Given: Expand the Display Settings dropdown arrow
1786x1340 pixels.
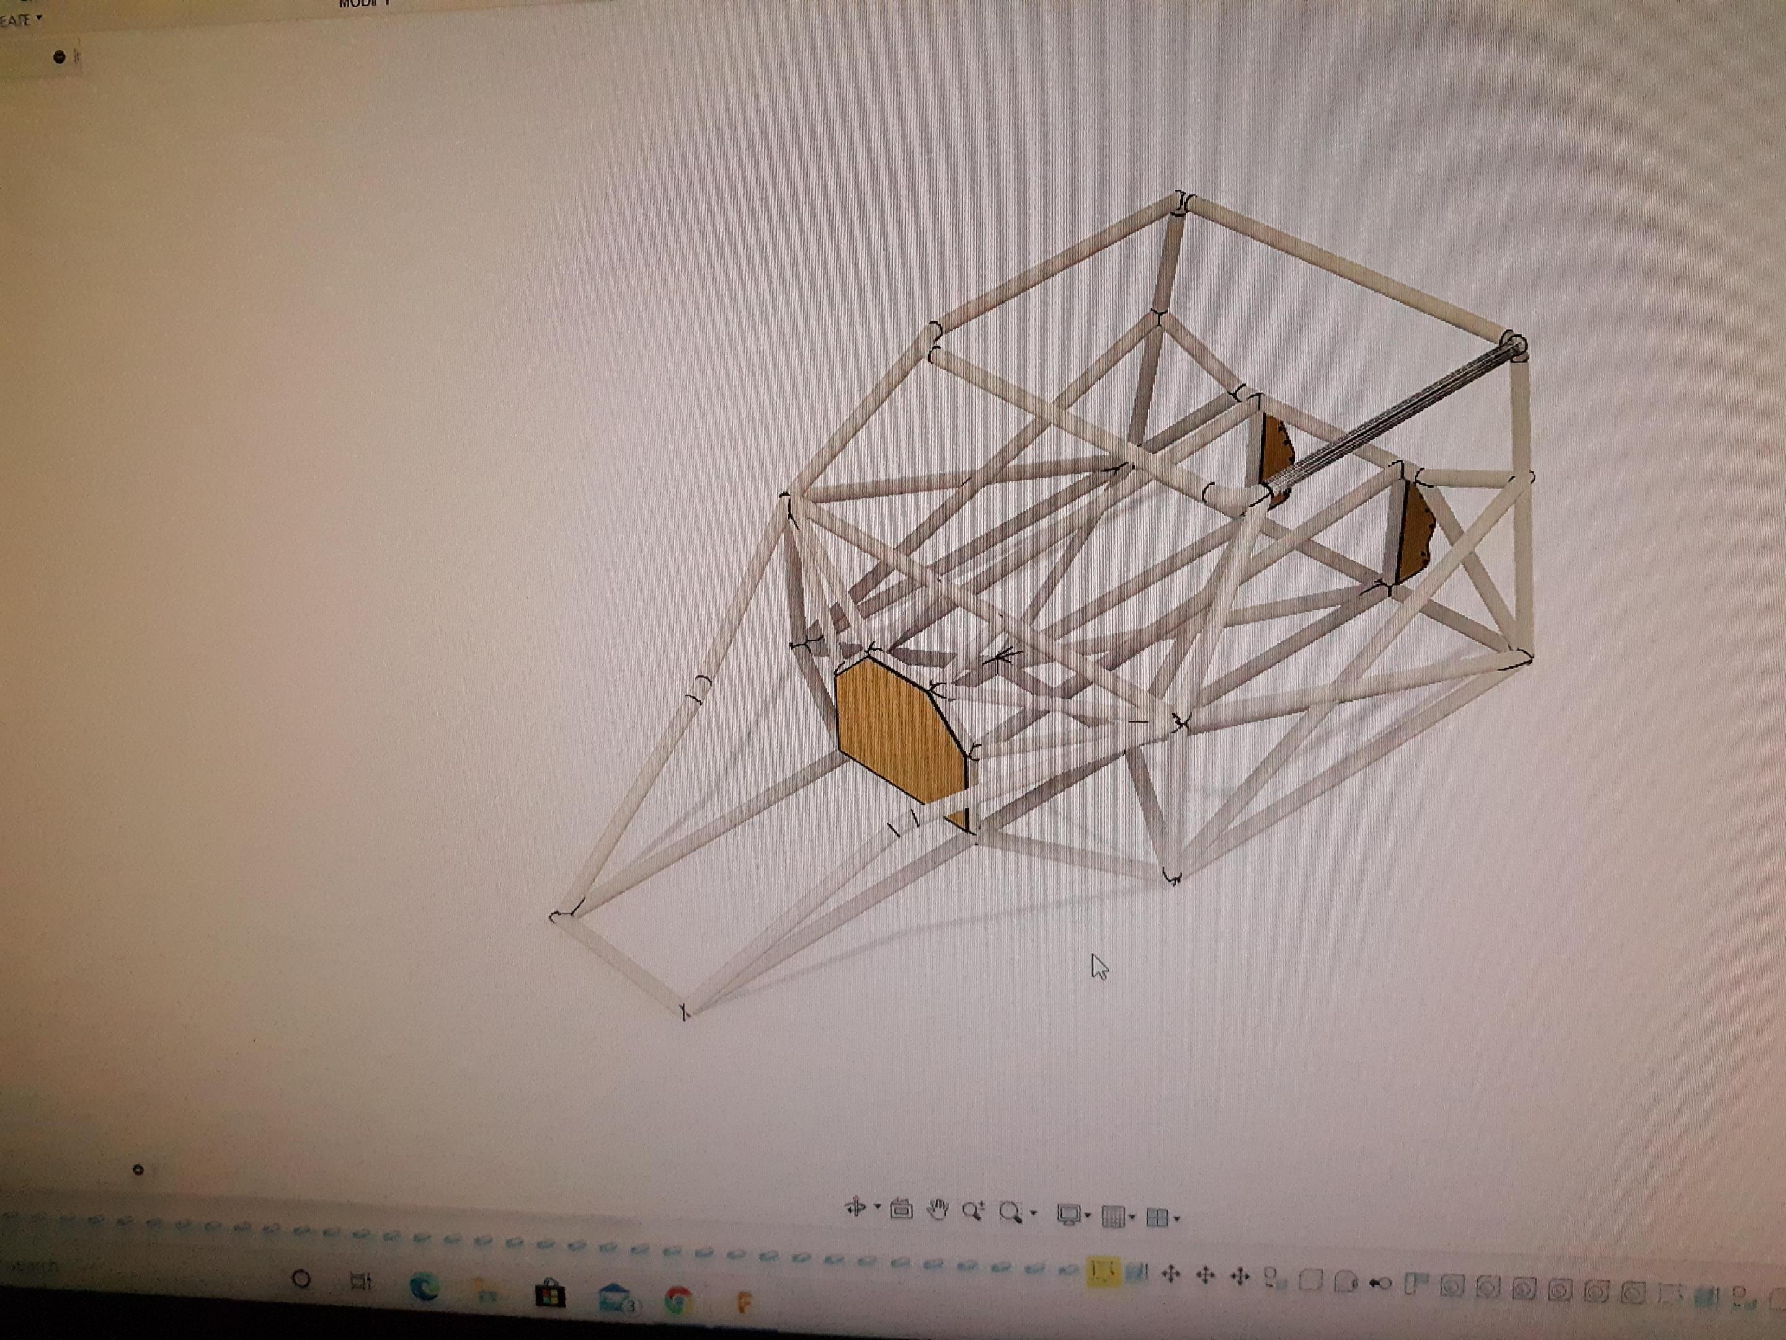Looking at the screenshot, I should [x=1088, y=1215].
